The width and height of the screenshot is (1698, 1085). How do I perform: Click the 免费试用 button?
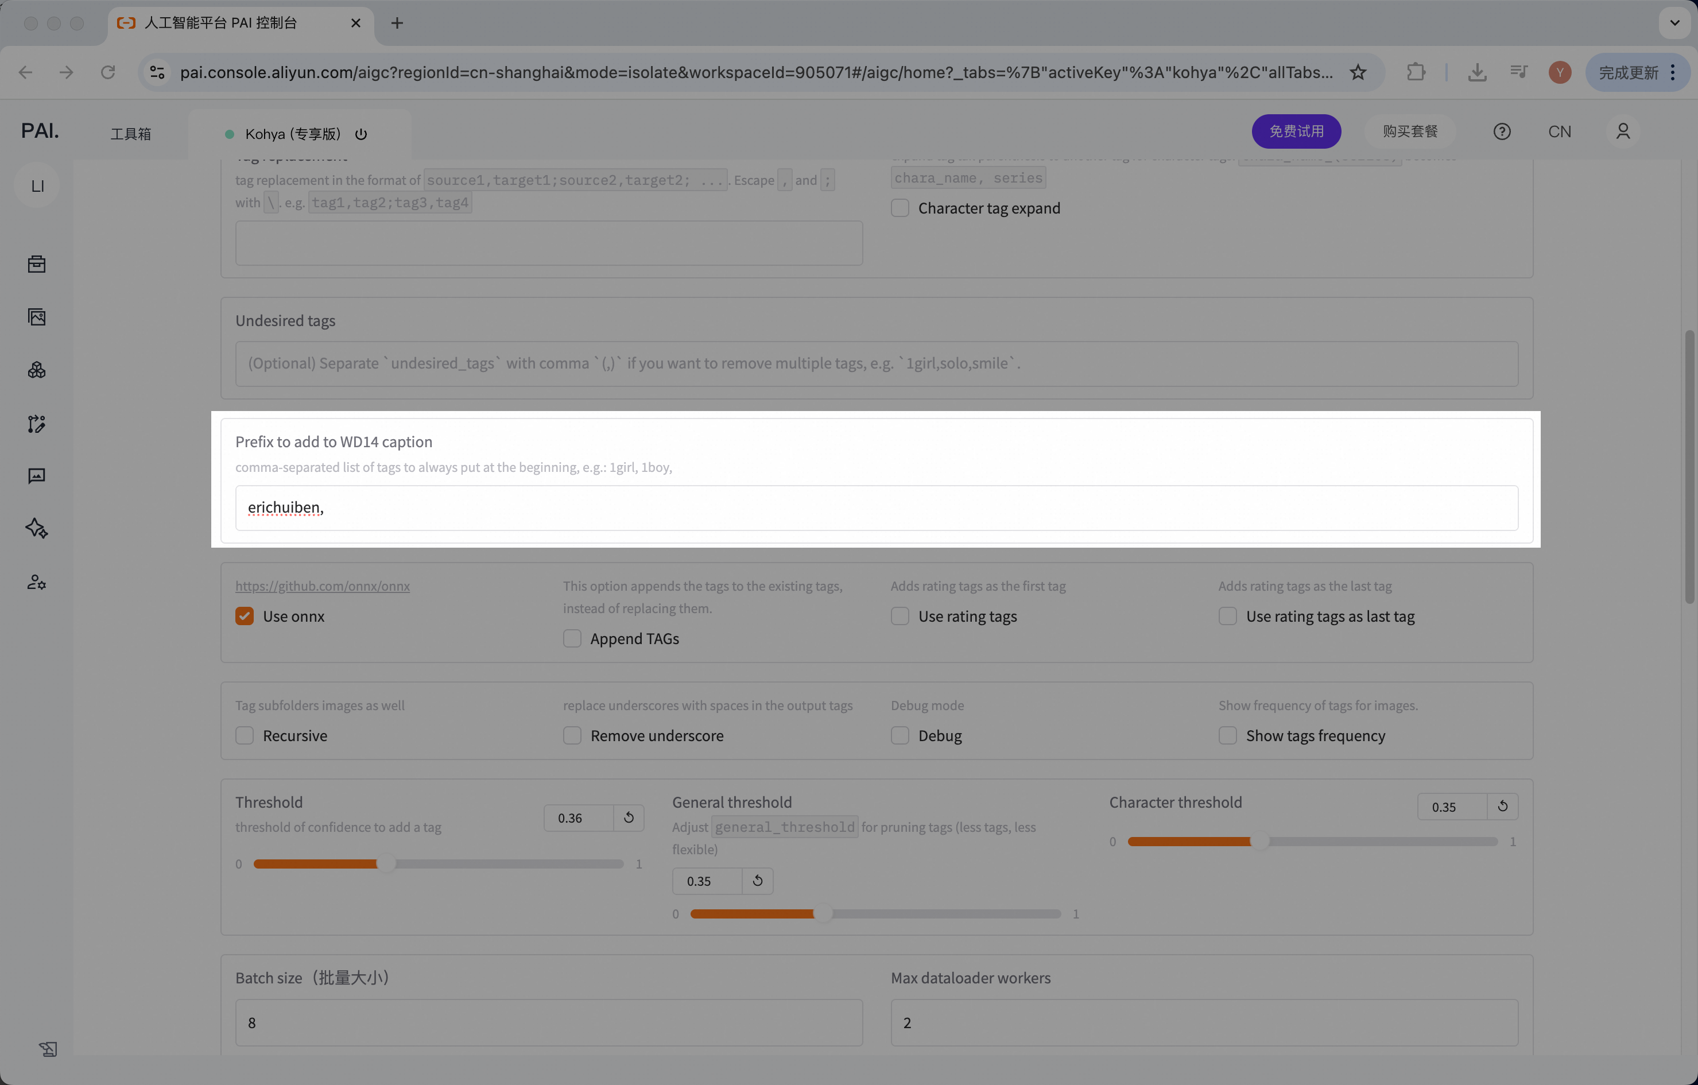(x=1296, y=132)
